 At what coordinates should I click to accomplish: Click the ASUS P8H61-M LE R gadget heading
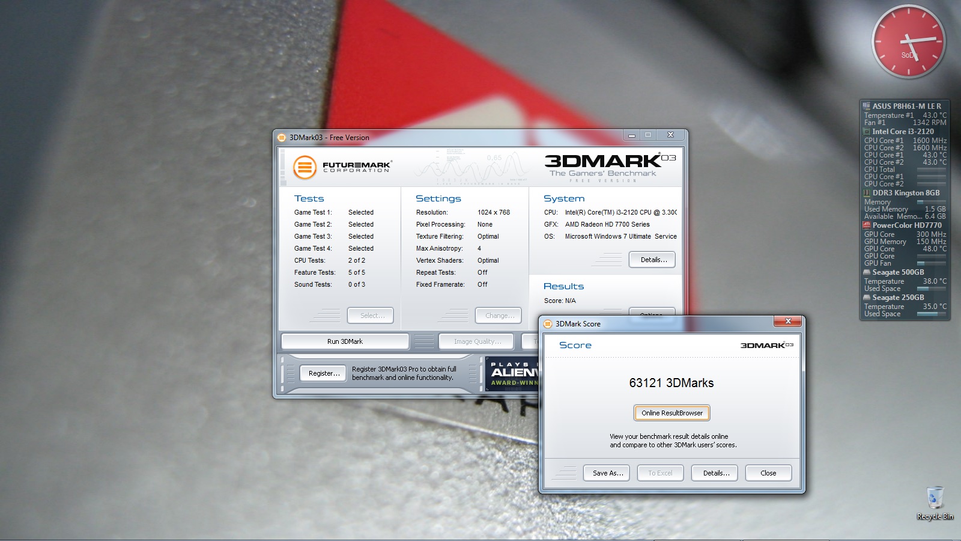(907, 106)
